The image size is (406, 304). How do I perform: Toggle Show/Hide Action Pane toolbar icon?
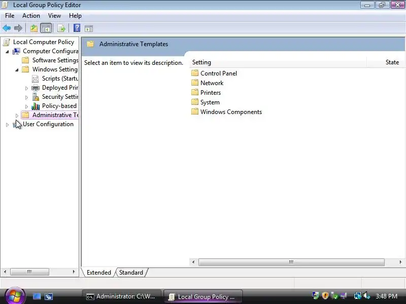[x=89, y=28]
